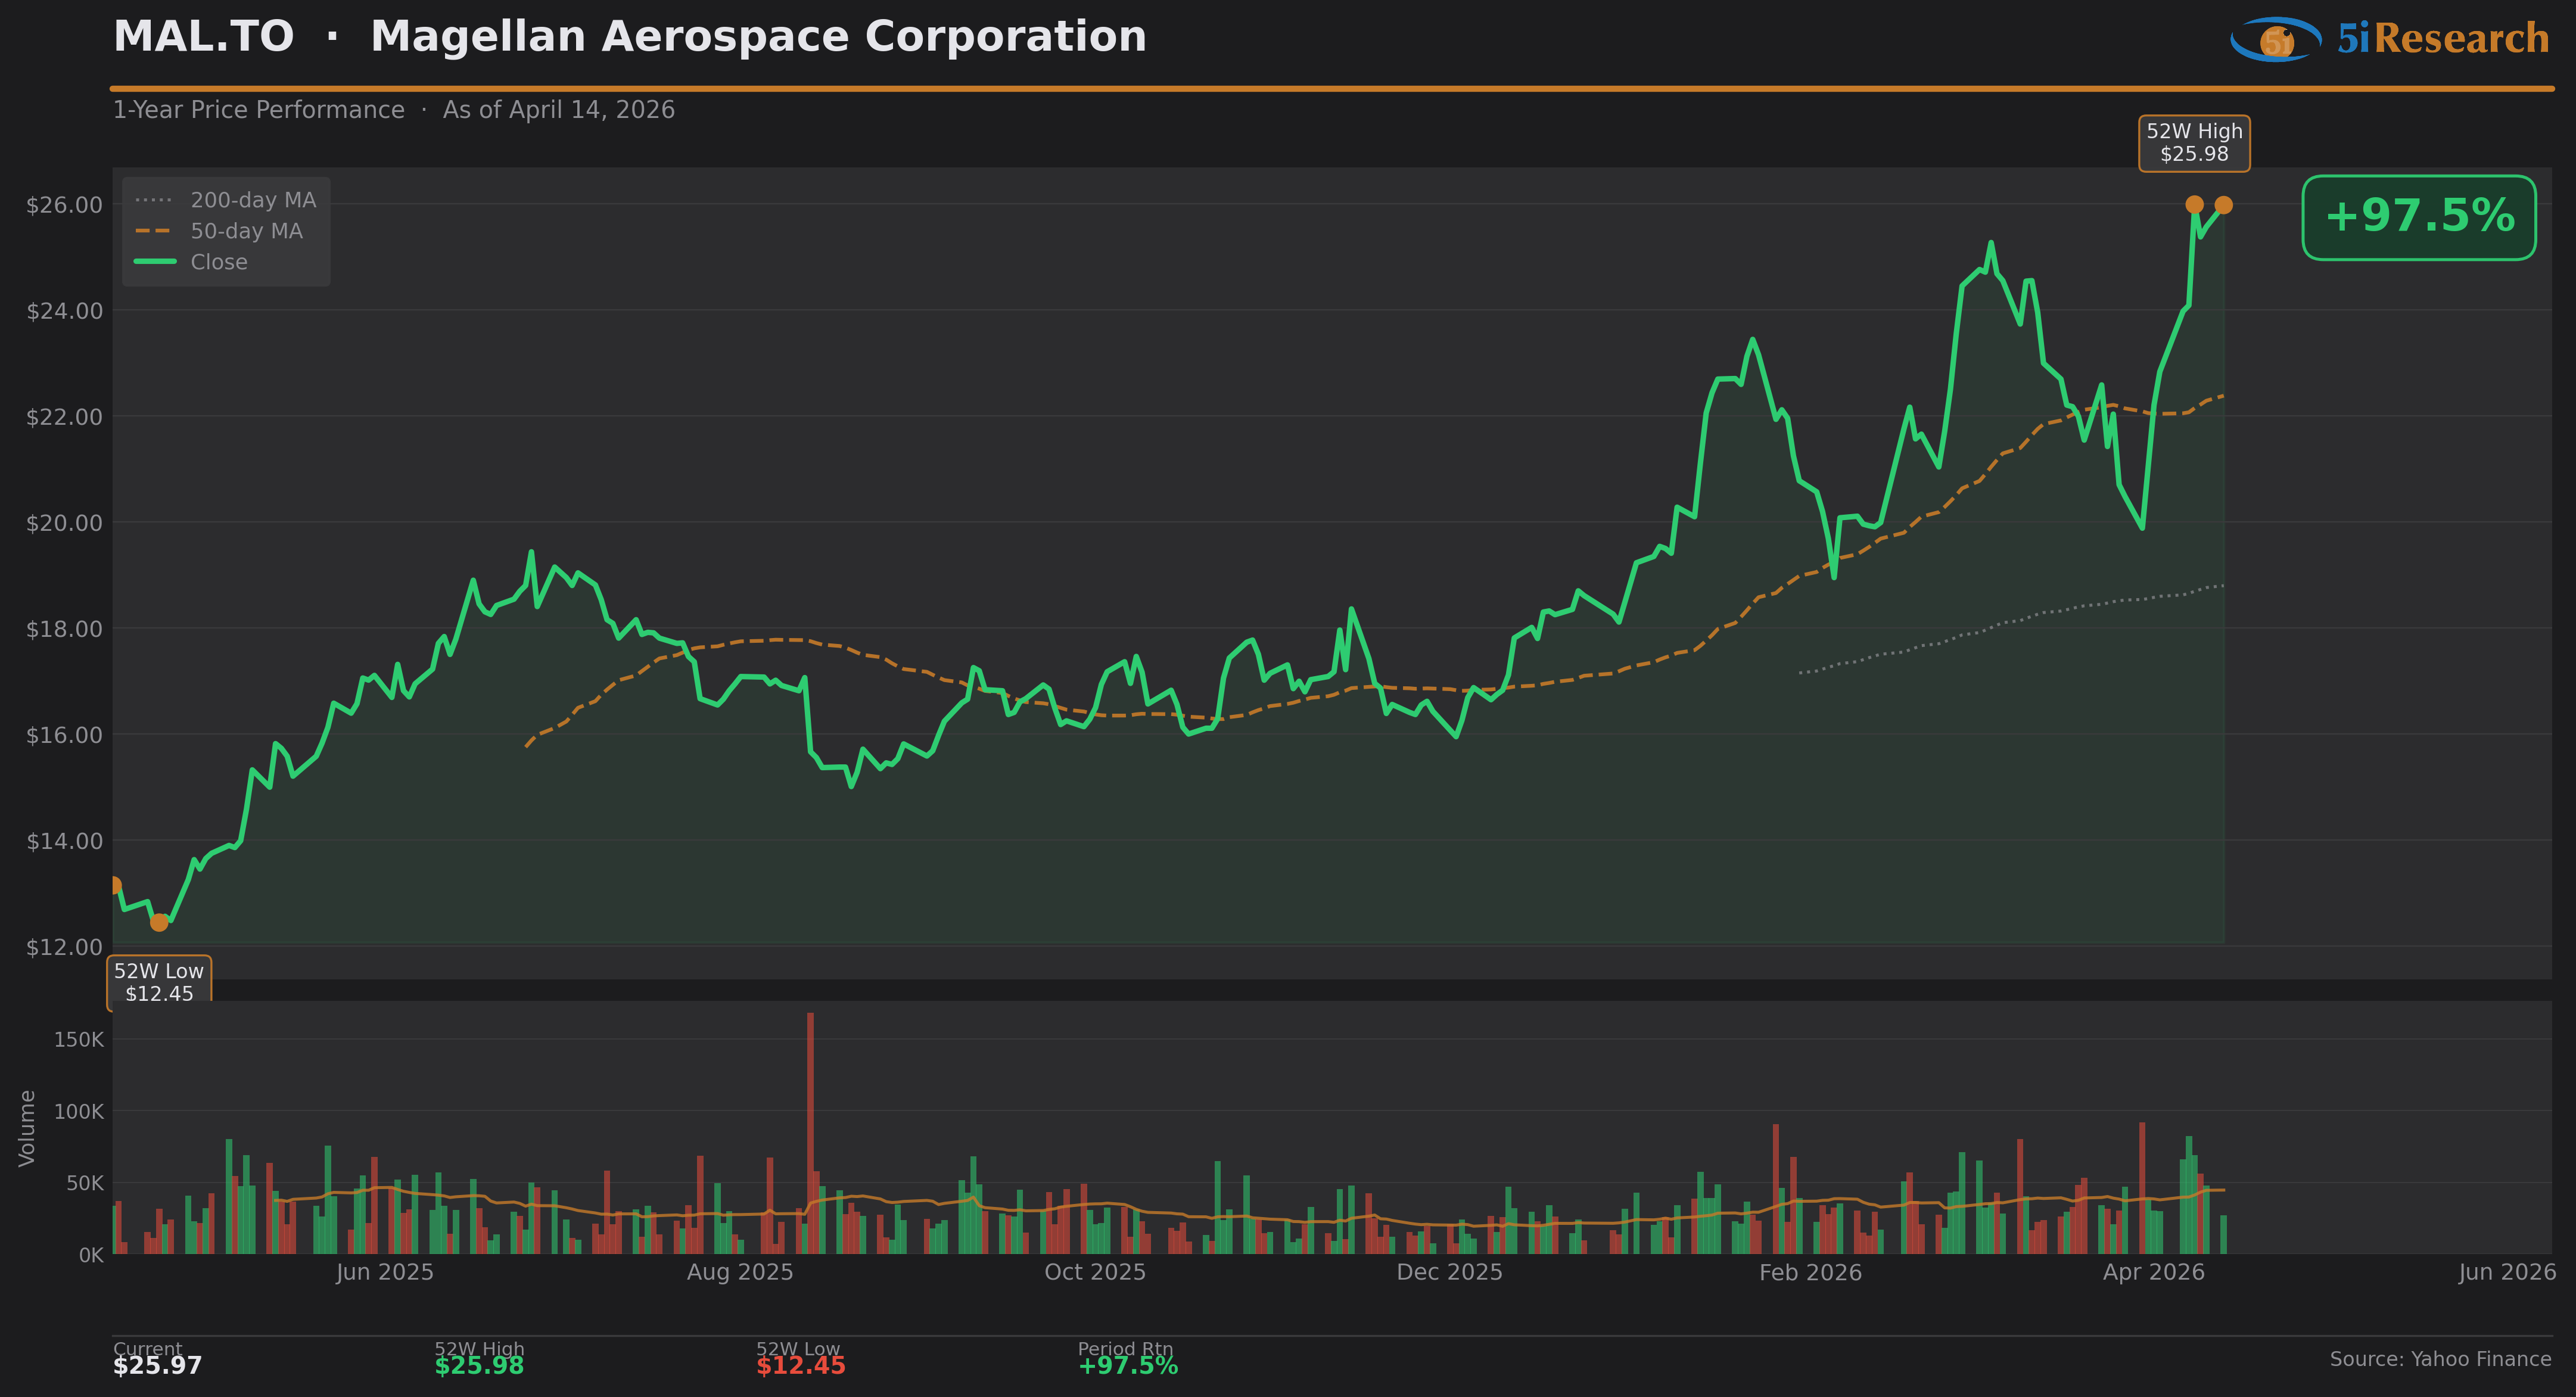Select the Aug 2025 axis label
This screenshot has height=1397, width=2576.
(x=739, y=1272)
